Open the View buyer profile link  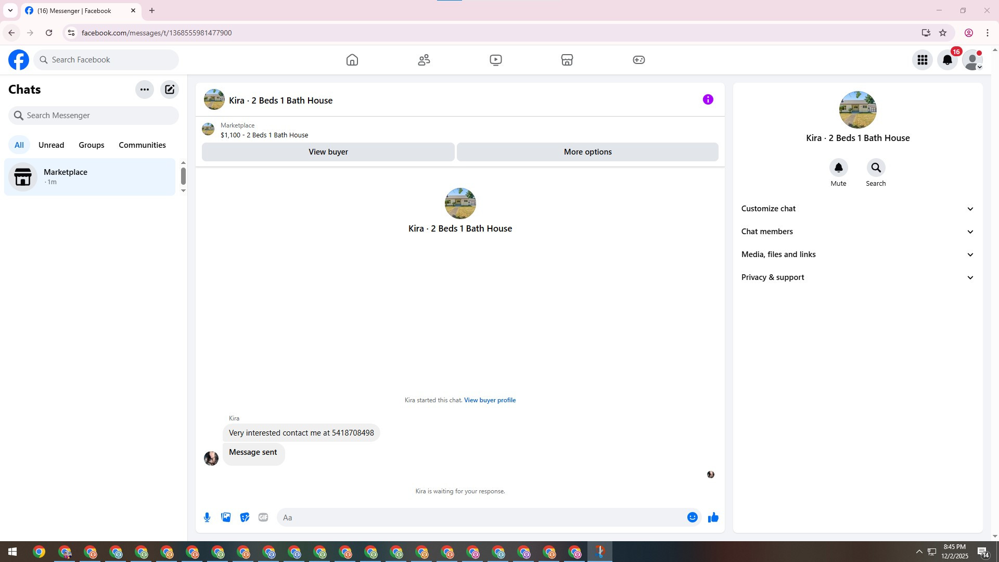[x=490, y=400]
